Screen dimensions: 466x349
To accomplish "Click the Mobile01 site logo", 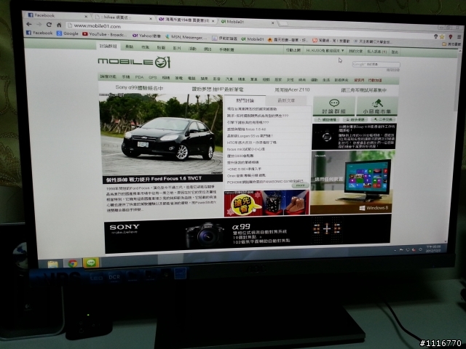I will 134,61.
